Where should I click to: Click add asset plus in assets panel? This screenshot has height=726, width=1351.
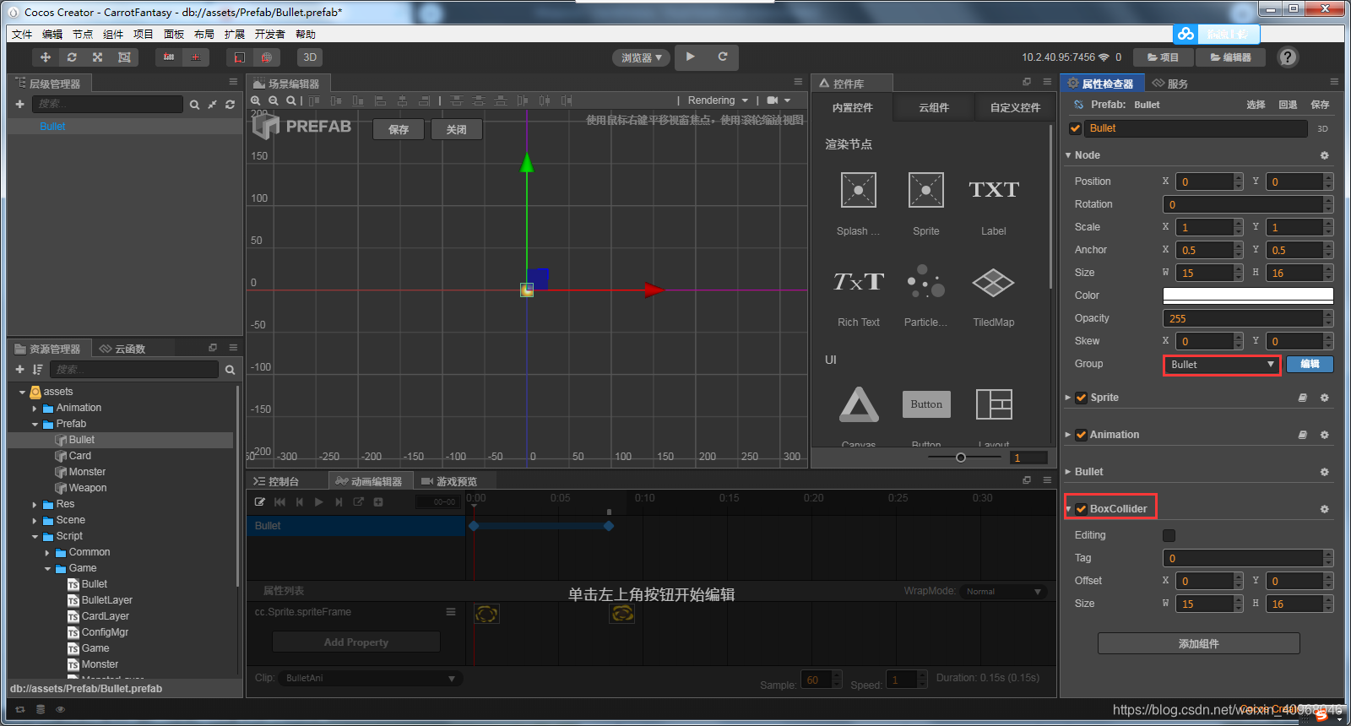coord(19,370)
